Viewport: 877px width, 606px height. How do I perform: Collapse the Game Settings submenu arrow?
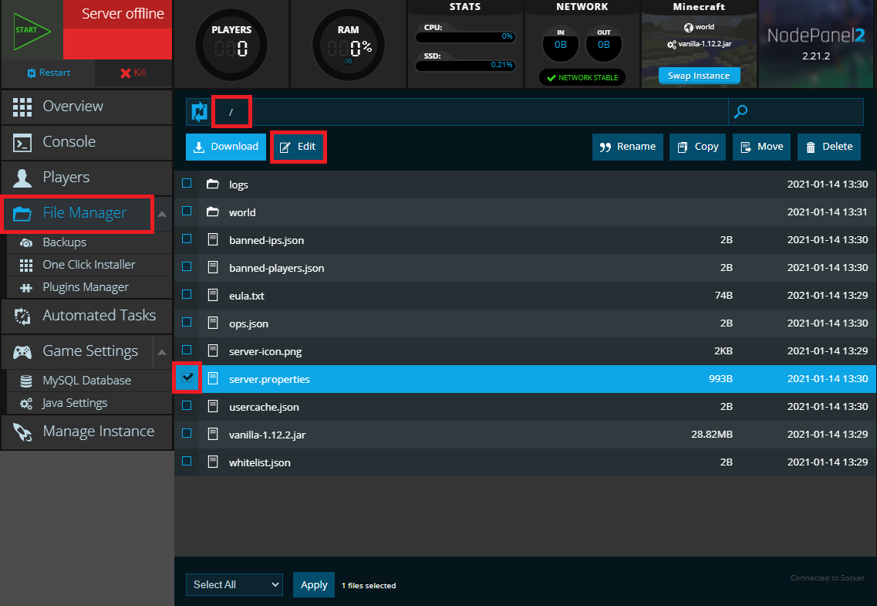click(x=162, y=352)
